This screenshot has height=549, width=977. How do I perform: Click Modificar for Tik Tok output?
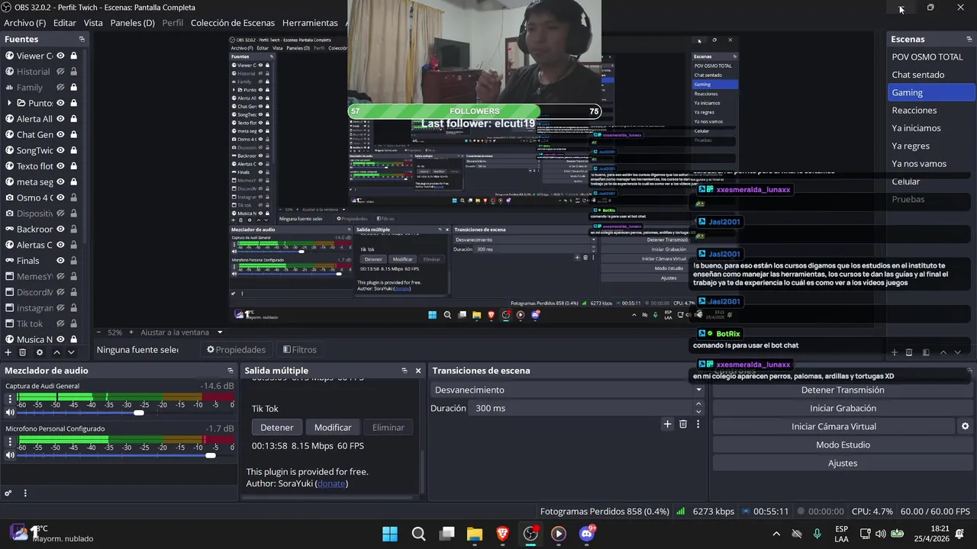tap(333, 427)
